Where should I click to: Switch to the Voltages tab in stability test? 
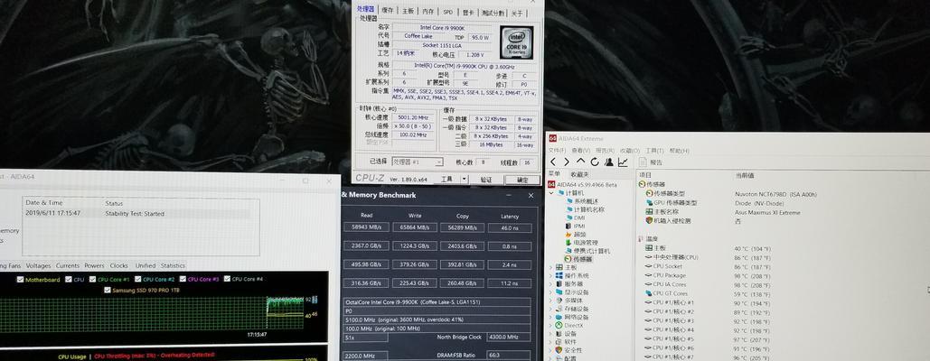[39, 265]
